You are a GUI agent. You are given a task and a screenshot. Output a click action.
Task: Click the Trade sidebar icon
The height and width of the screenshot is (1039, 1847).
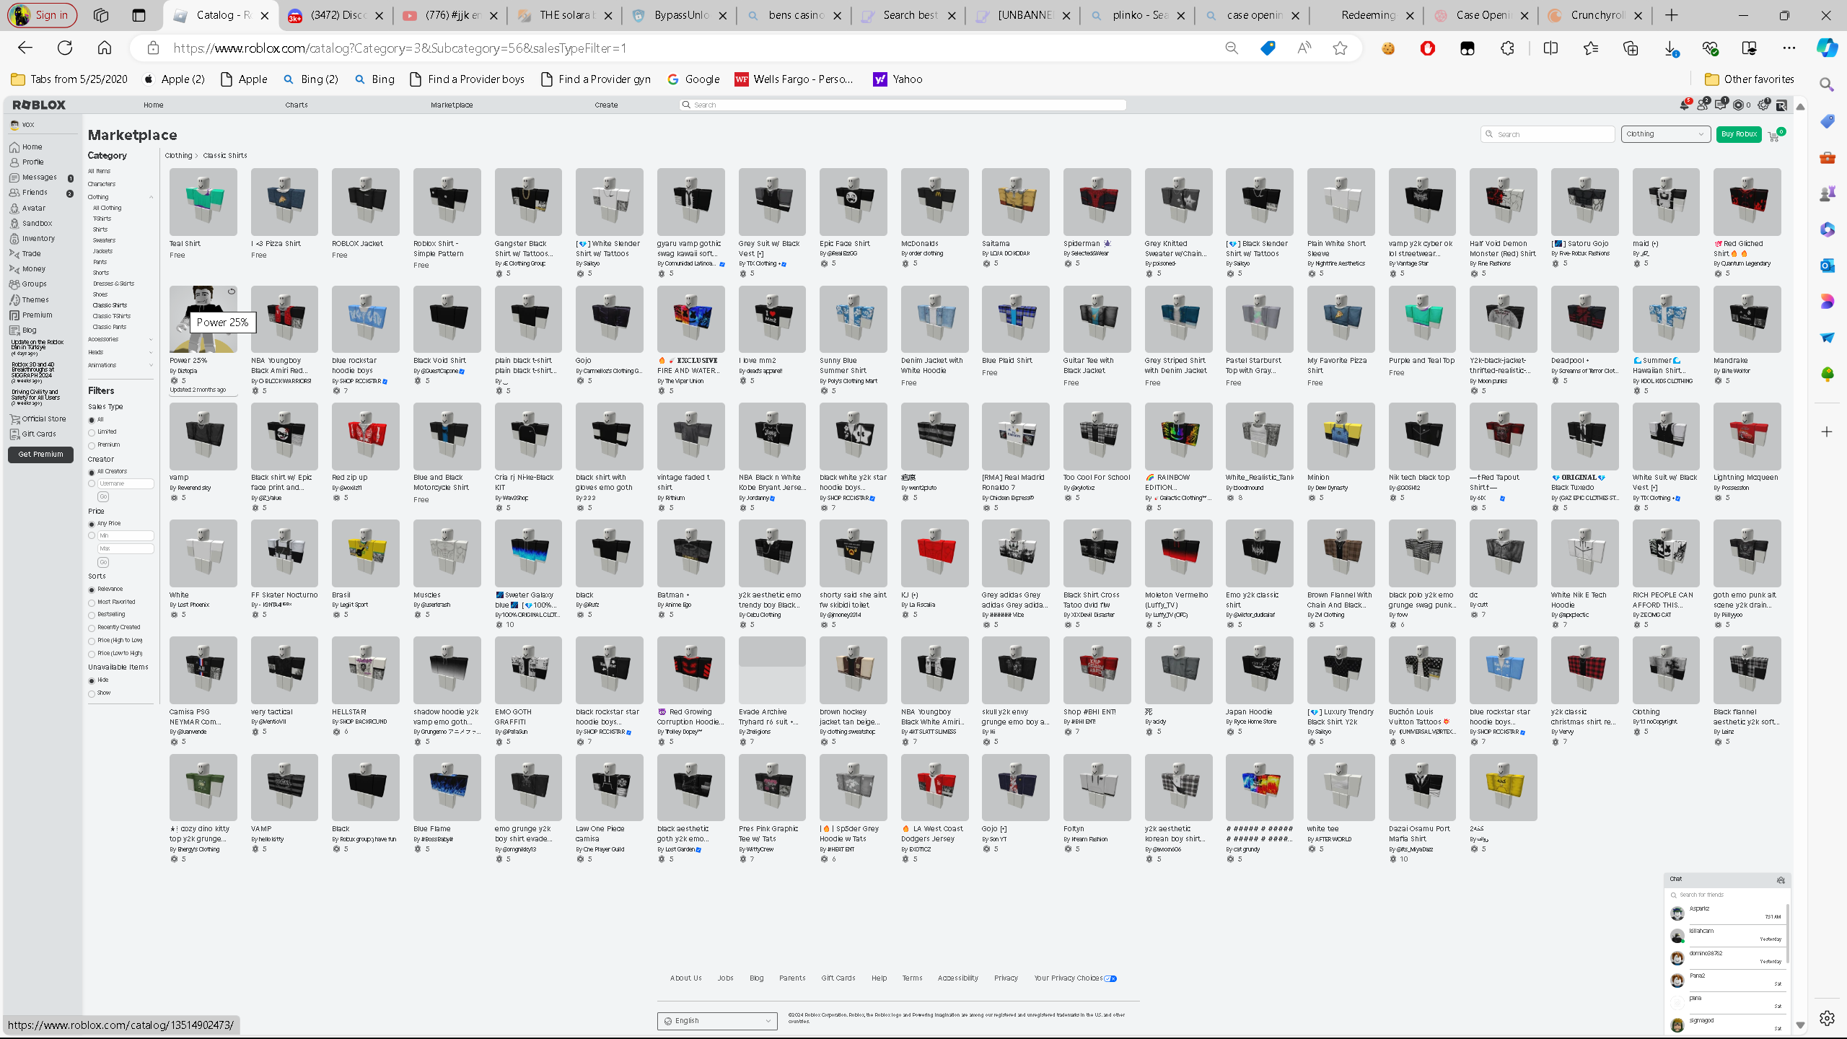pos(14,254)
